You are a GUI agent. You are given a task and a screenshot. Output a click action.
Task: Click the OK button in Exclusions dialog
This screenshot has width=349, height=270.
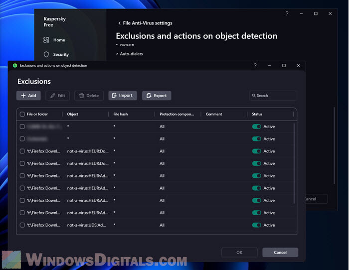pyautogui.click(x=239, y=253)
